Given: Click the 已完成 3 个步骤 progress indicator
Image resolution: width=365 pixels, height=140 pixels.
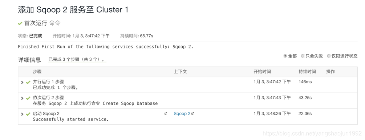Looking at the screenshot, I should click(x=77, y=60).
